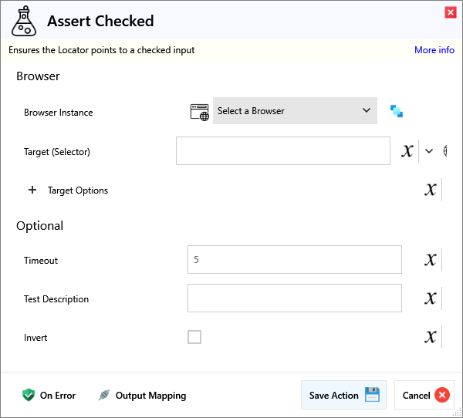The height and width of the screenshot is (418, 463).
Task: Open the chevron dropdown beside Target variable icon
Action: 429,151
